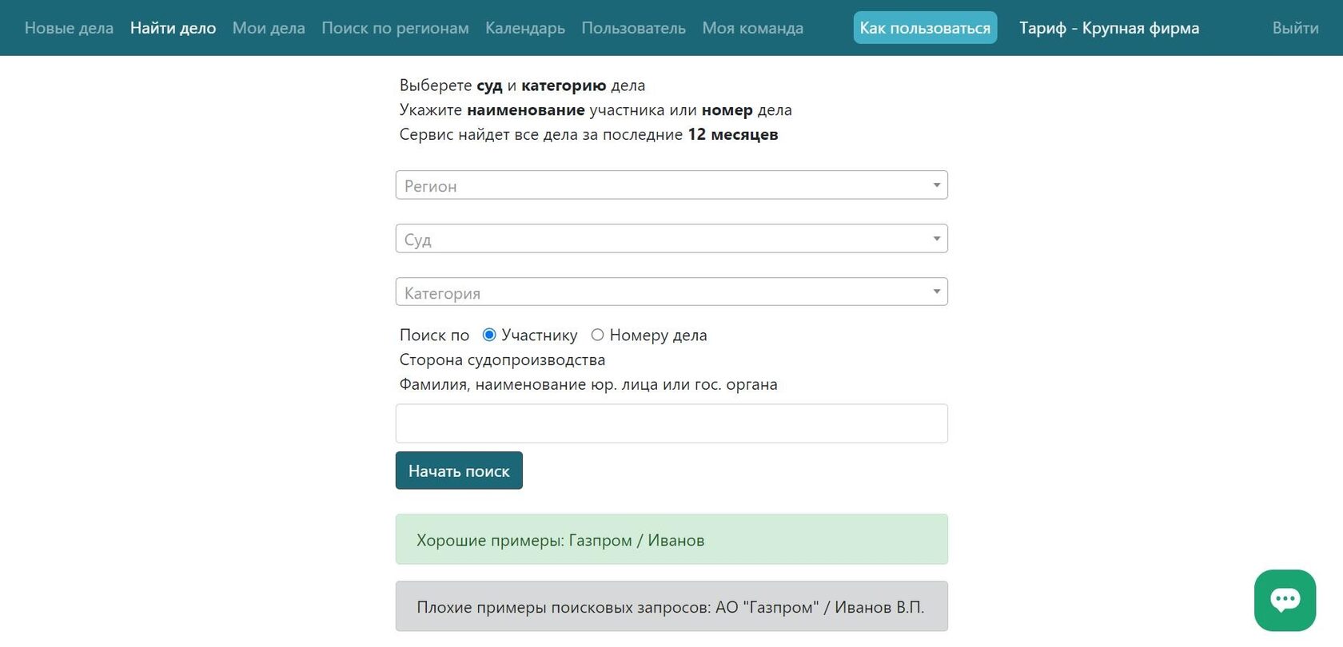Navigate to Моя команда
This screenshot has width=1343, height=647.
click(752, 28)
